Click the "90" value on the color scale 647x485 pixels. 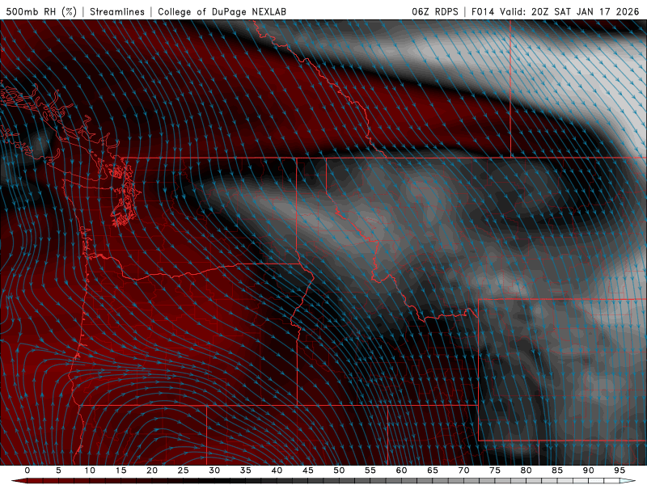pos(589,470)
